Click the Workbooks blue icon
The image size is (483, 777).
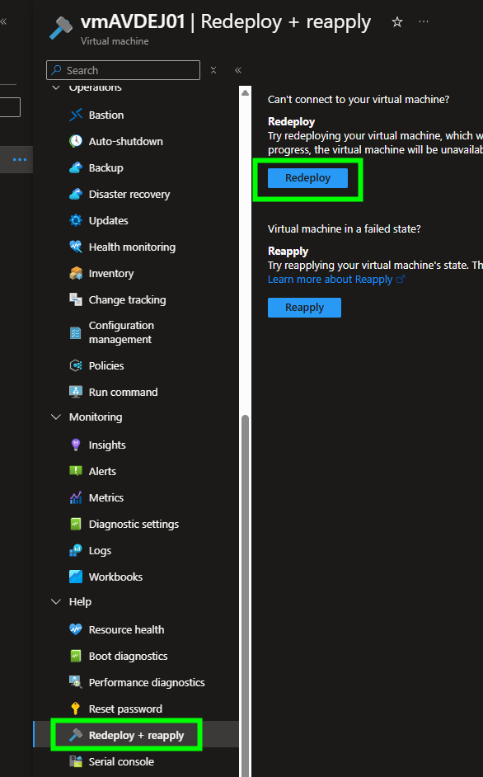(76, 577)
